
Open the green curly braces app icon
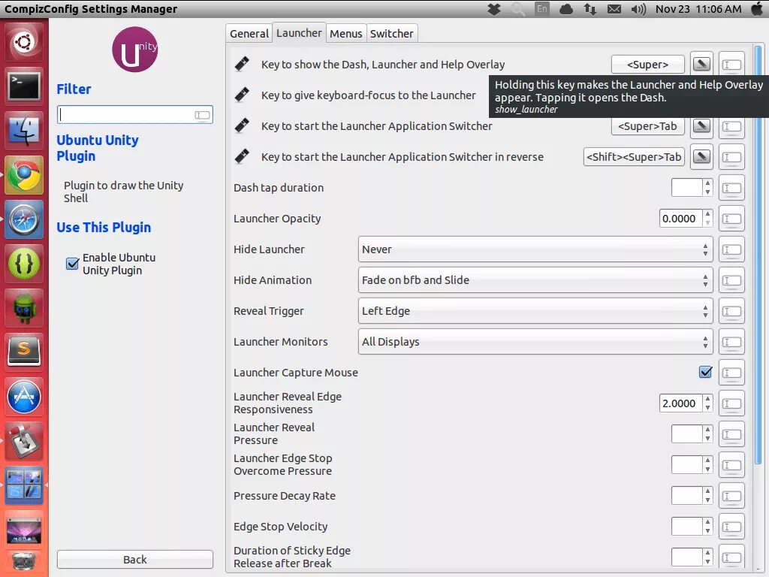pos(24,264)
